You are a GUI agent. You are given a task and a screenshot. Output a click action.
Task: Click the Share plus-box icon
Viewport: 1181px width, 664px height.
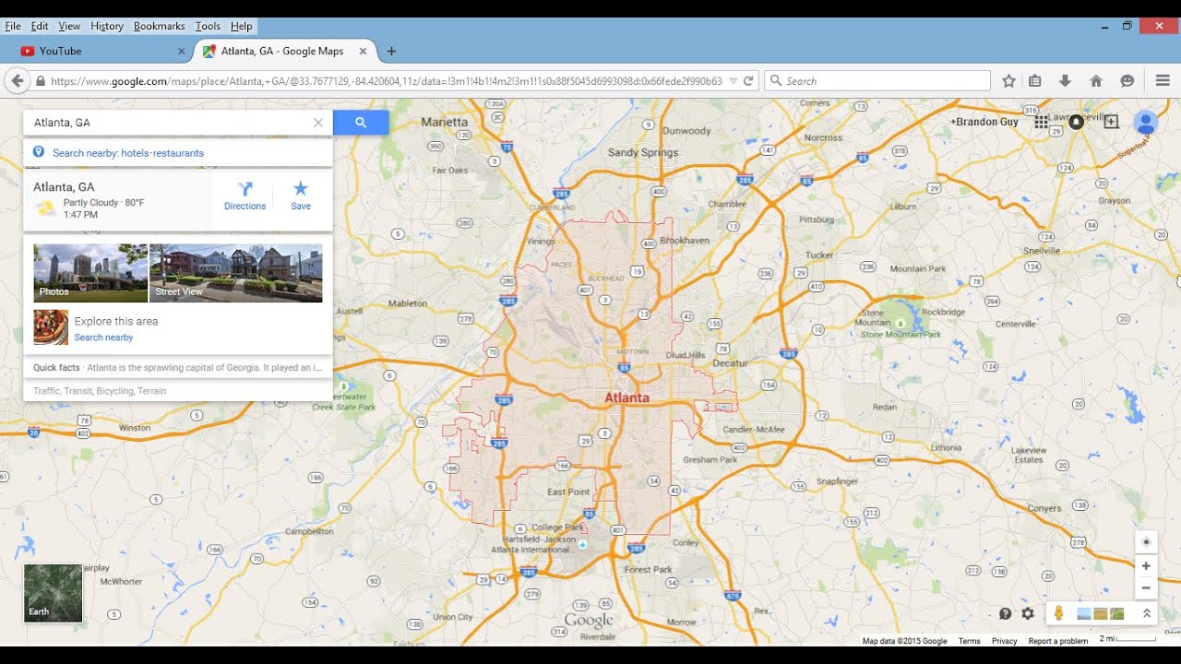(x=1111, y=122)
